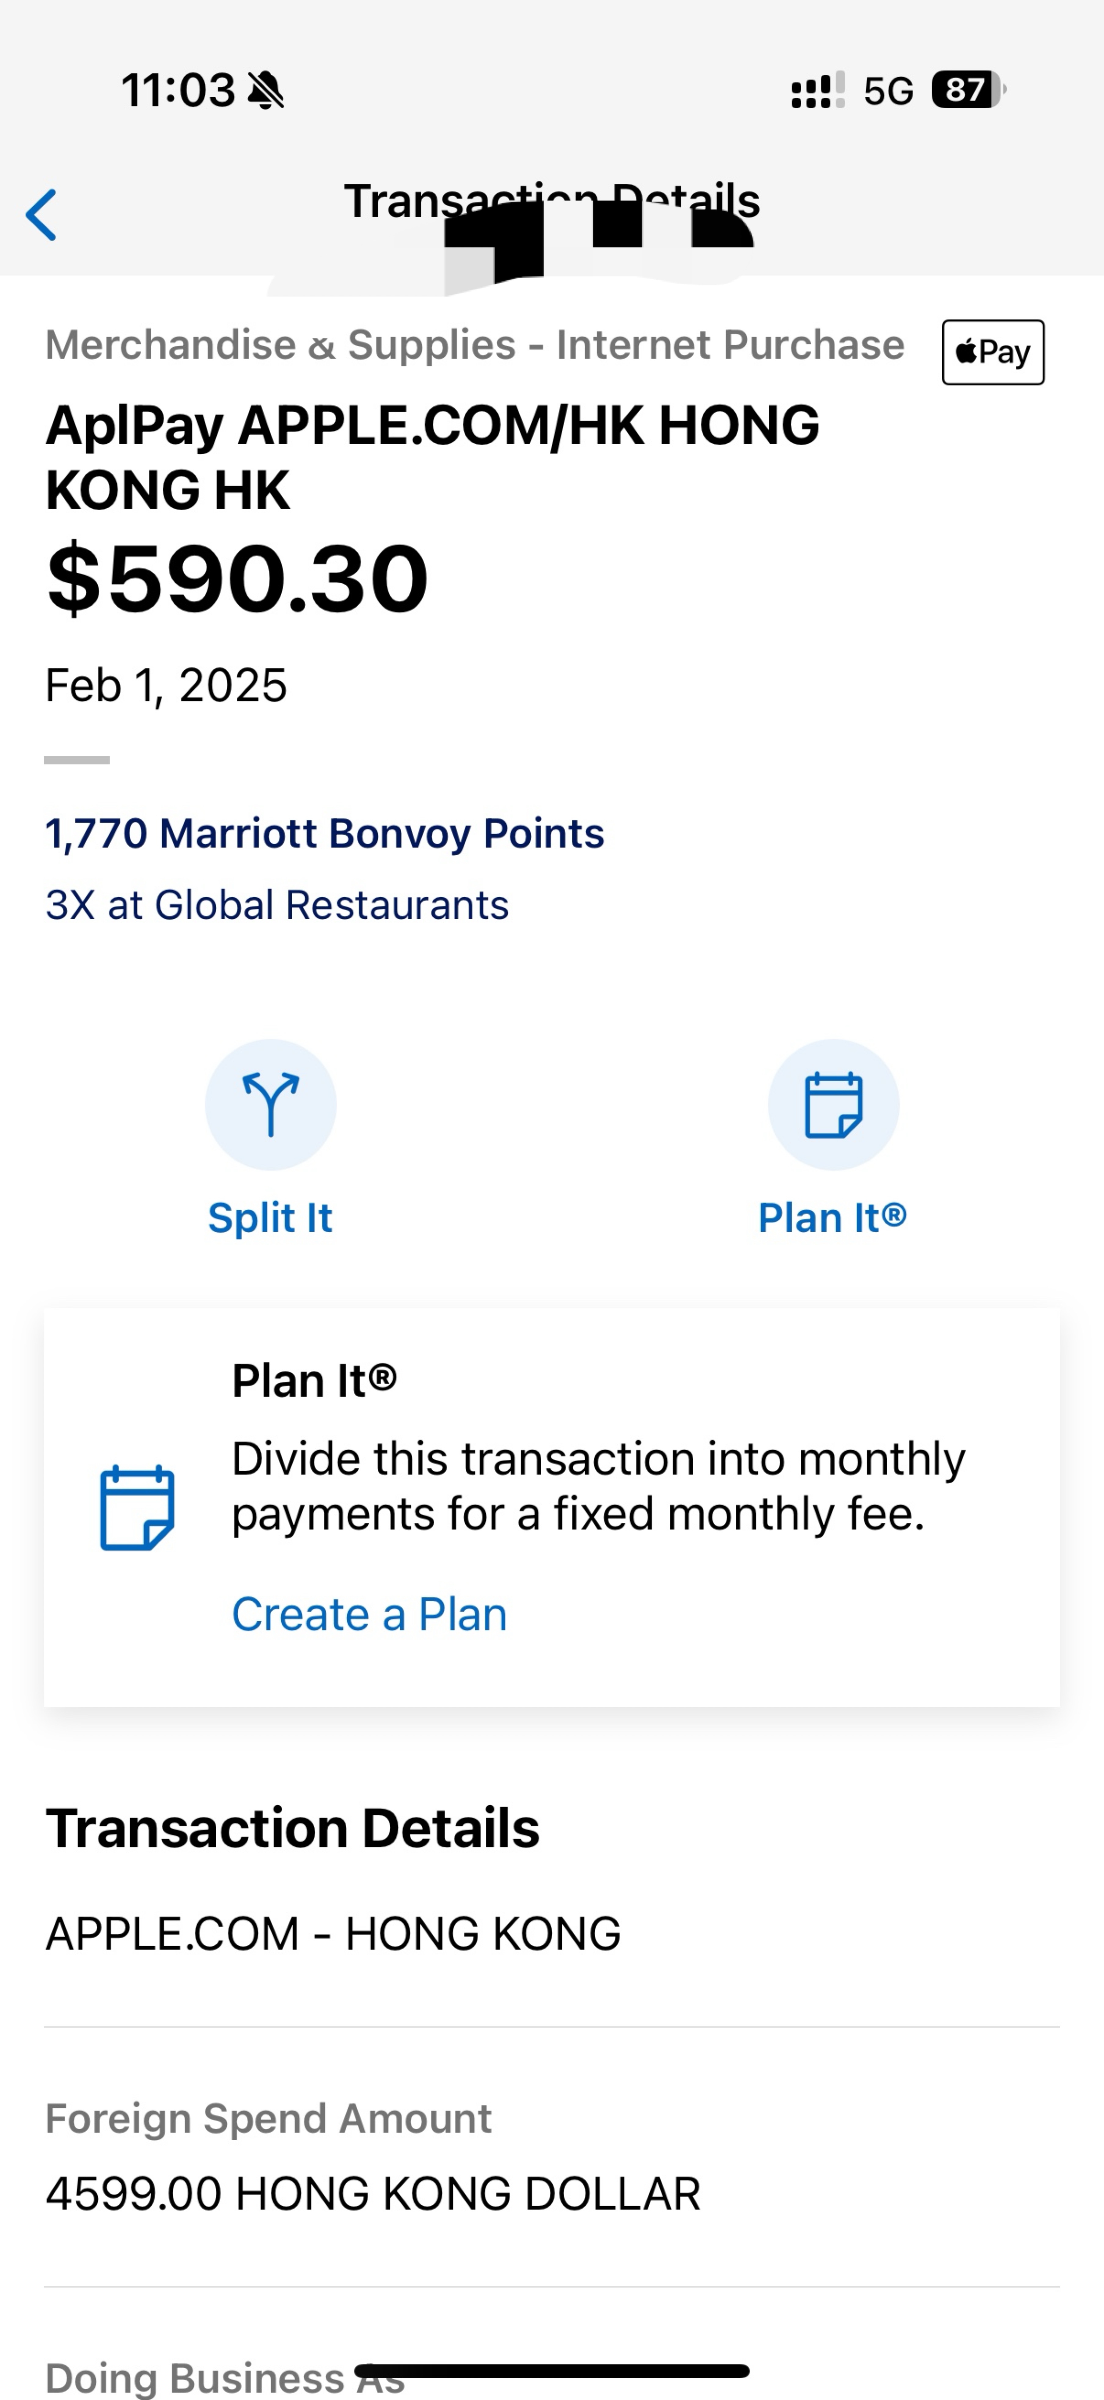This screenshot has width=1104, height=2400.
Task: Open the Create a Plan link
Action: [x=369, y=1614]
